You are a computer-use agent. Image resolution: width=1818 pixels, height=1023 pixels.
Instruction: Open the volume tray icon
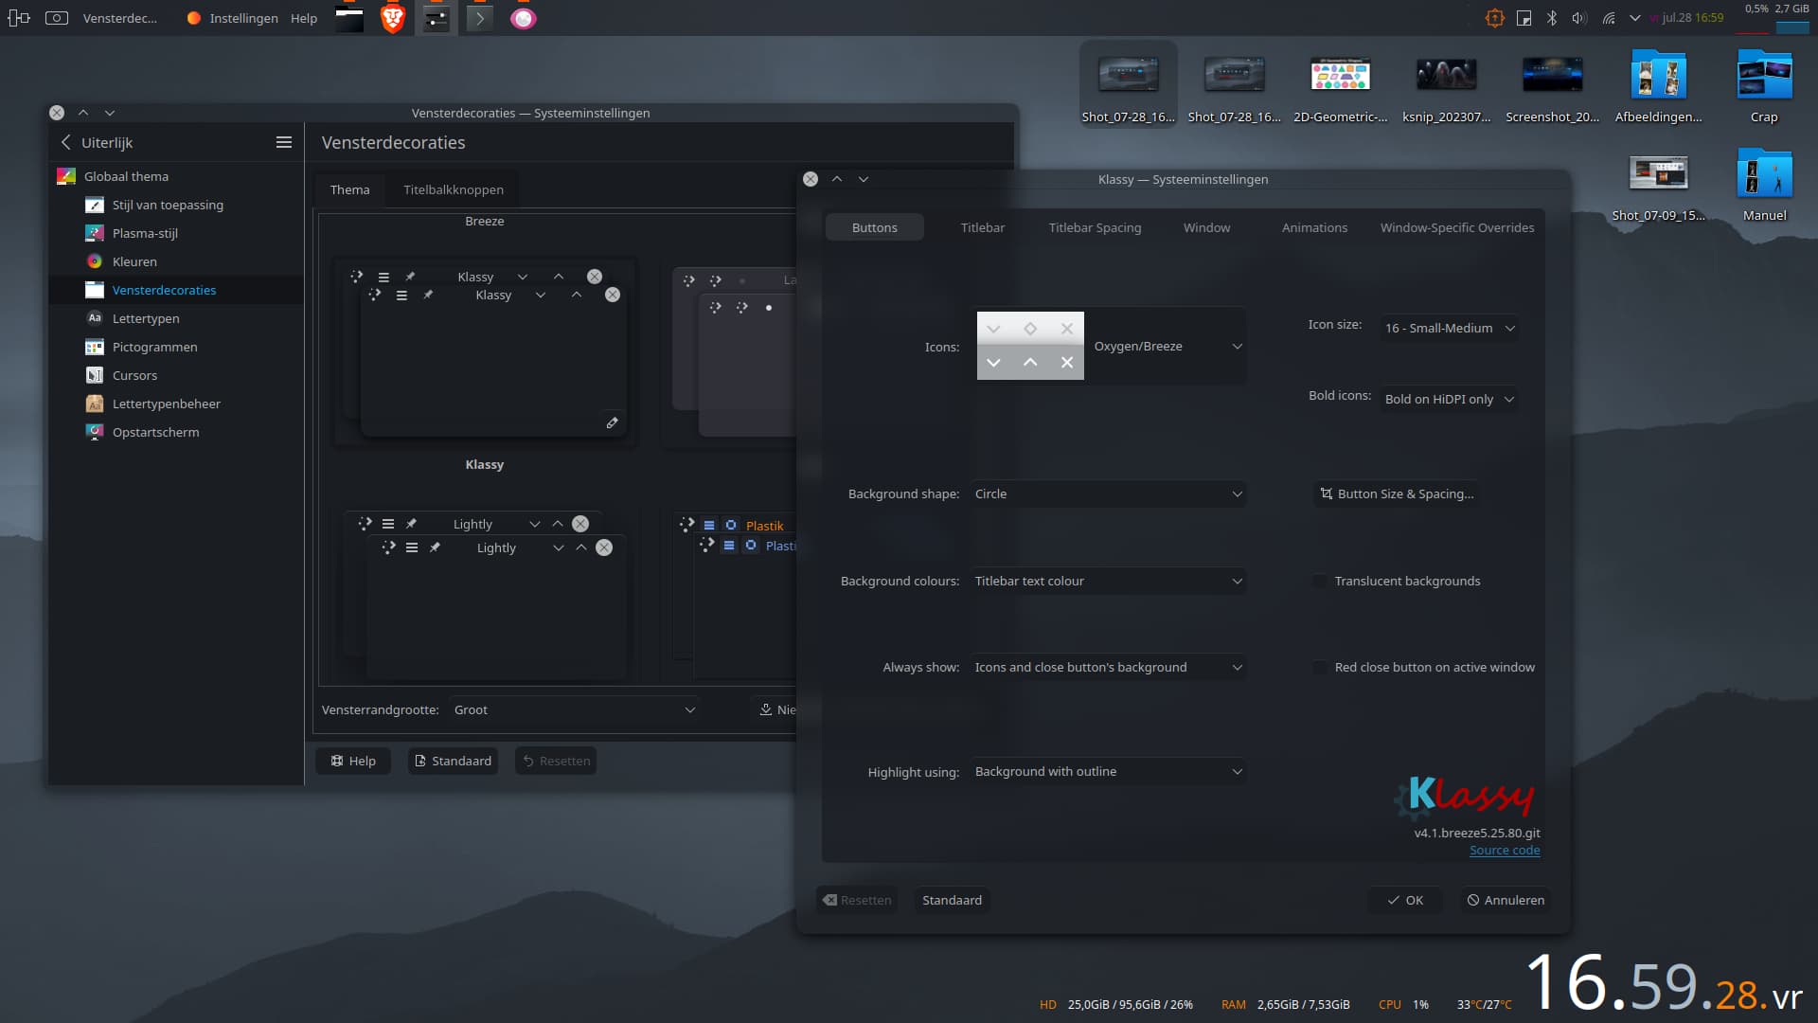1578,18
